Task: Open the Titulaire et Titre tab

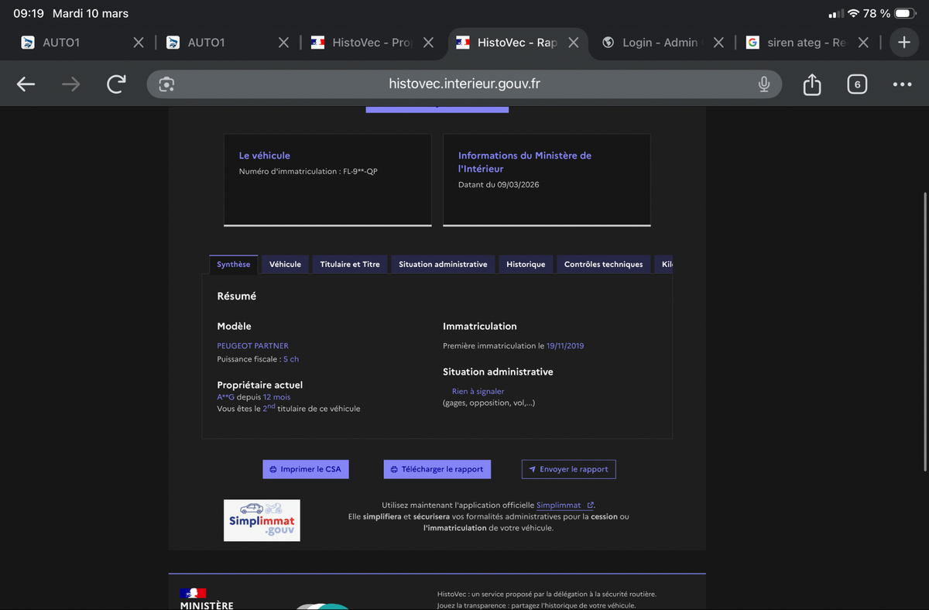Action: [350, 264]
